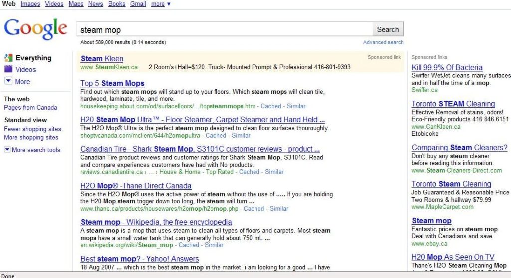511x278 pixels.
Task: Click More under Videos in sidebar
Action: click(x=22, y=81)
